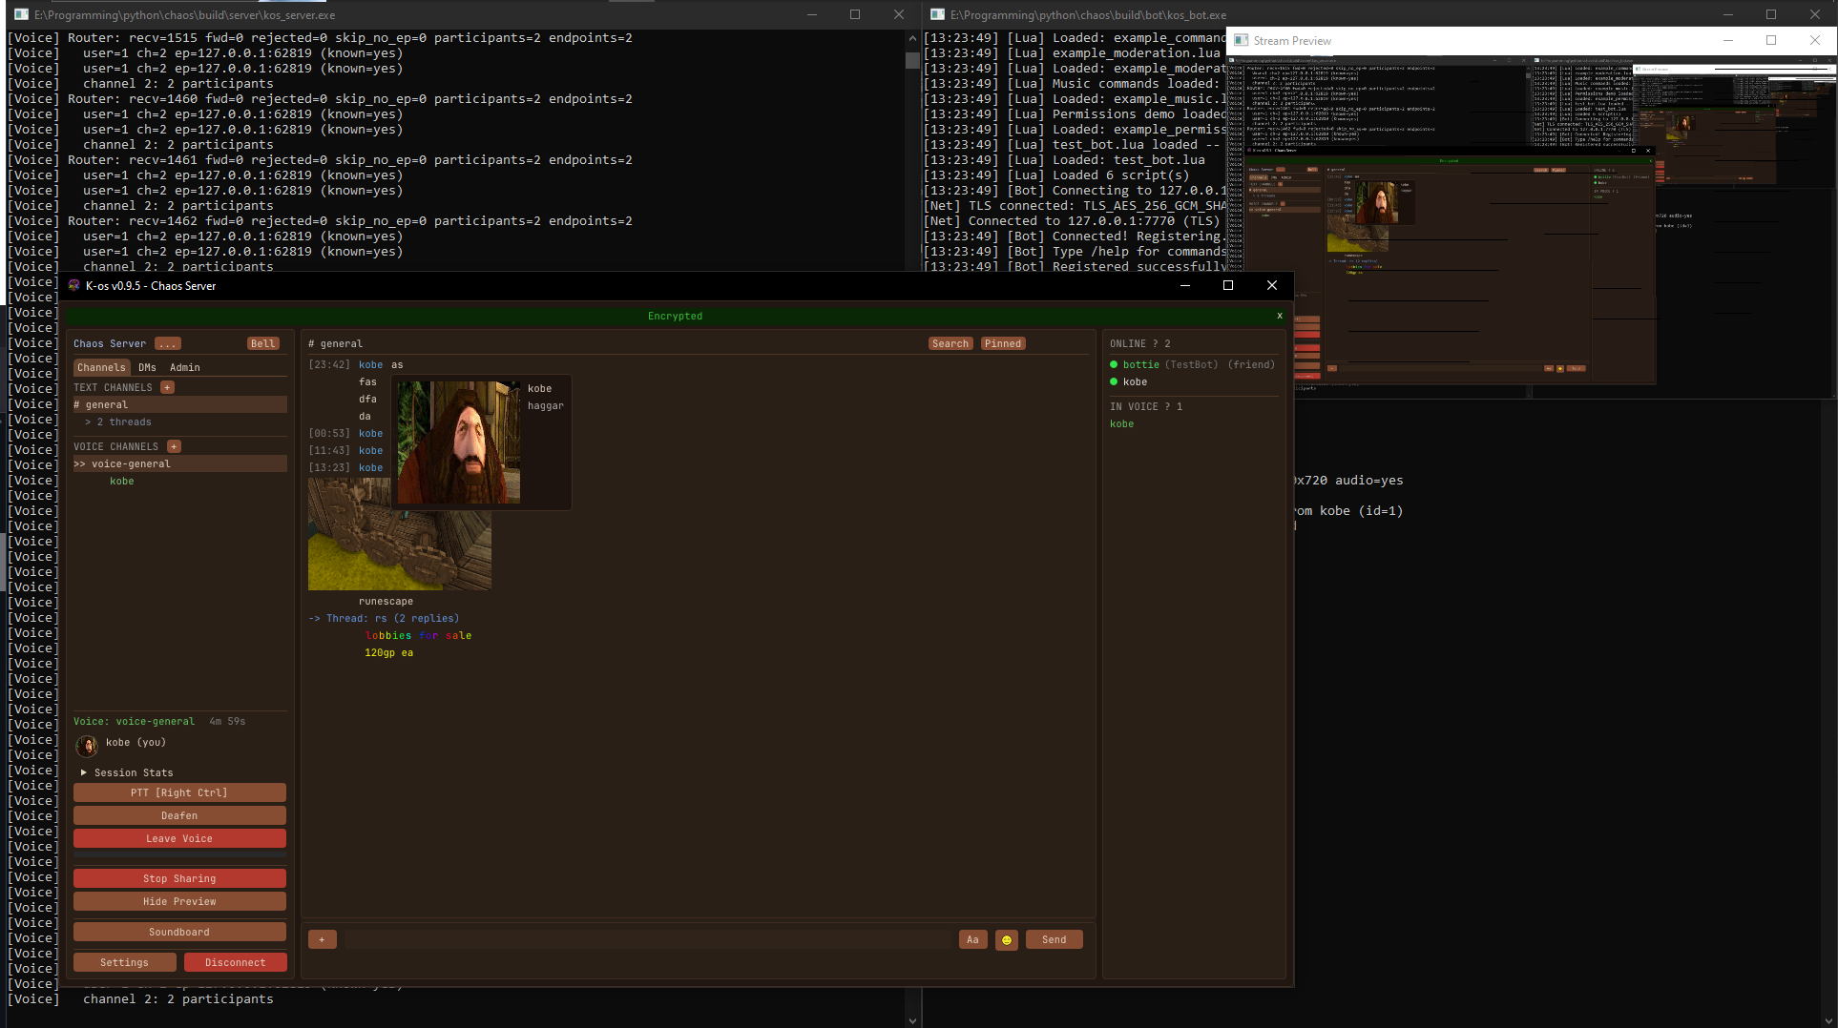
Task: Click the kos_bot.exe console window icon
Action: click(x=937, y=15)
